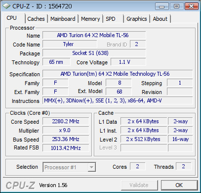
Task: Click the Validate button
Action: coord(139,185)
